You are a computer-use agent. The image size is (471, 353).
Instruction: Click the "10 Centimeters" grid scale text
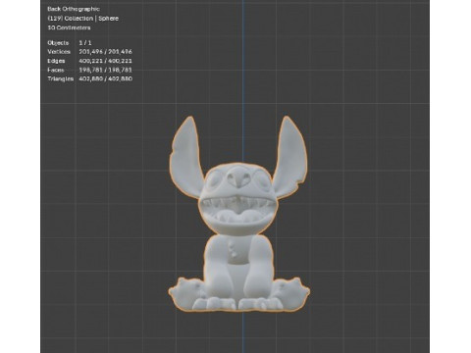[x=69, y=27]
